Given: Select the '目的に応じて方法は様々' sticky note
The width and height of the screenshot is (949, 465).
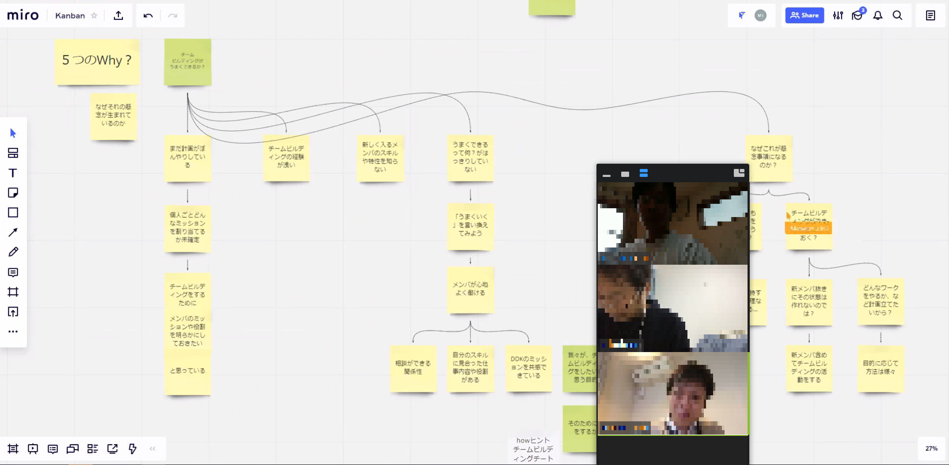Looking at the screenshot, I should (881, 368).
